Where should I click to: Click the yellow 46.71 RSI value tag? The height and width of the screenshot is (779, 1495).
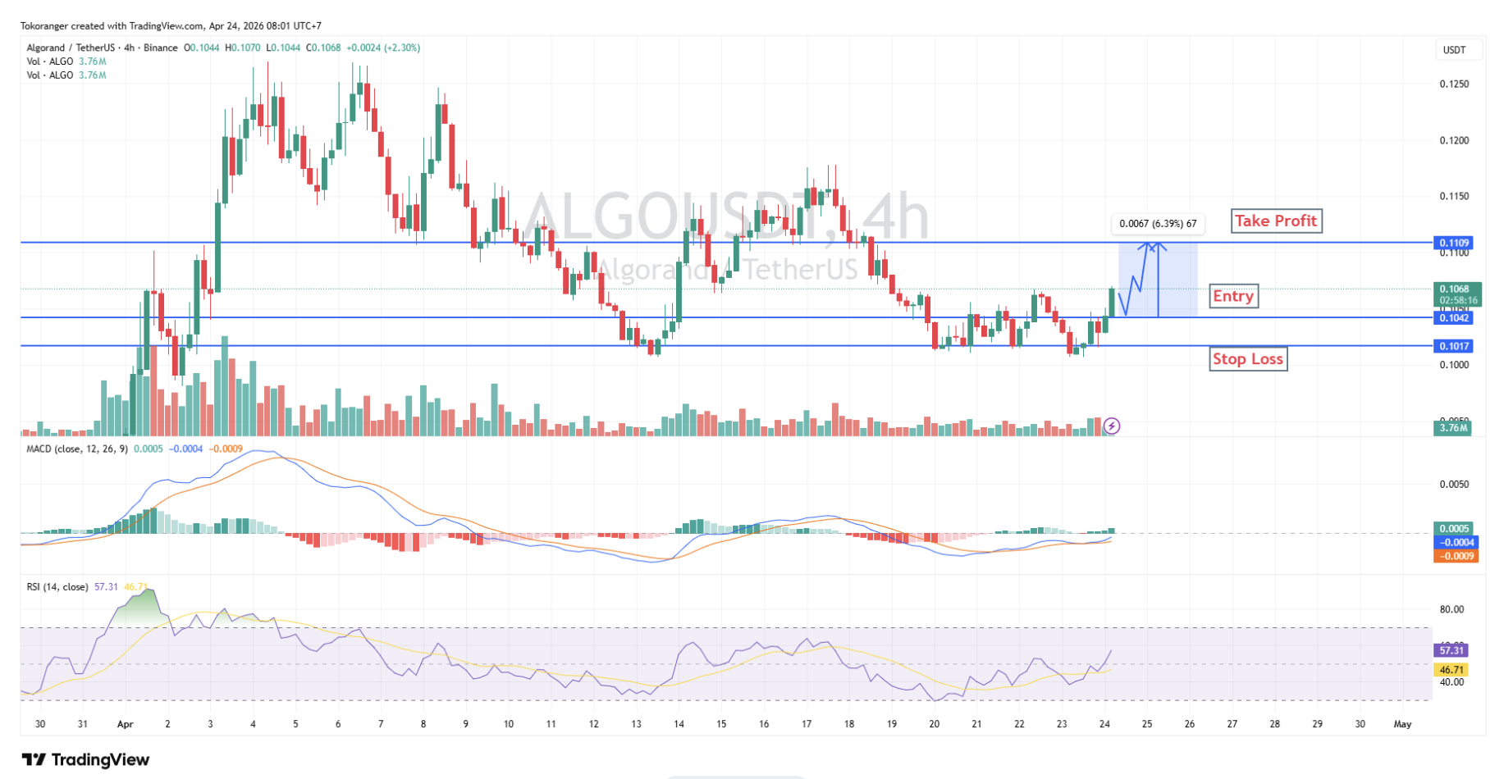(x=1452, y=670)
